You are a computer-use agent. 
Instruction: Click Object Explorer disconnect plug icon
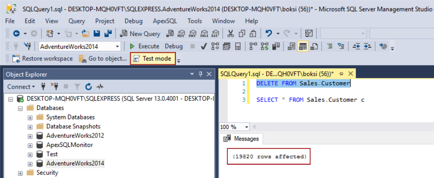point(55,87)
